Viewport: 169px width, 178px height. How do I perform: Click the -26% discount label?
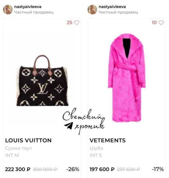click(73, 169)
